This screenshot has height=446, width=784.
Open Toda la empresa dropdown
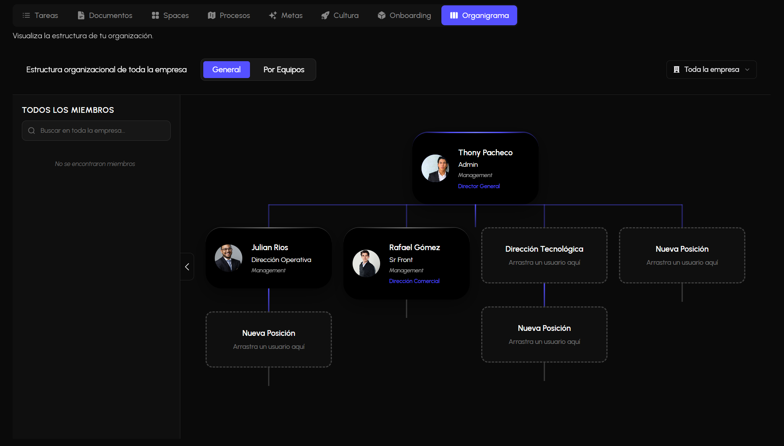pyautogui.click(x=711, y=70)
